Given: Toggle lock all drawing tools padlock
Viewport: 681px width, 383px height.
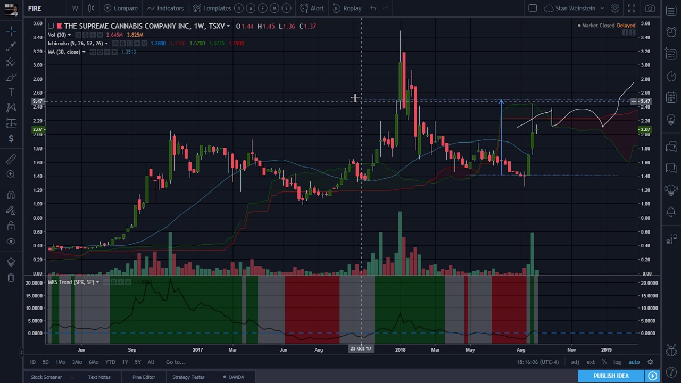Looking at the screenshot, I should coord(11,226).
